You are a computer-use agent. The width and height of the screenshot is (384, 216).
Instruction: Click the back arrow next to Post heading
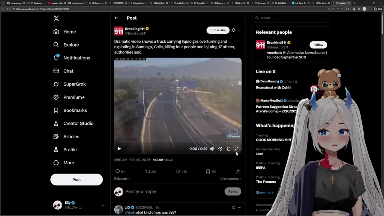[x=116, y=18]
